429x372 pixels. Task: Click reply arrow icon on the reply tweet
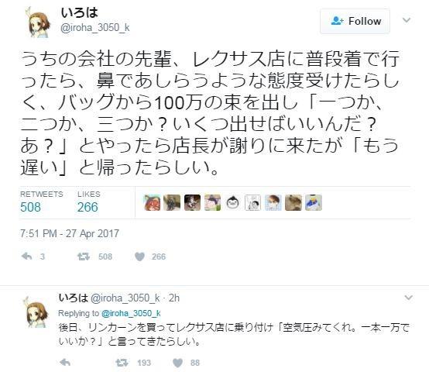pyautogui.click(x=65, y=363)
